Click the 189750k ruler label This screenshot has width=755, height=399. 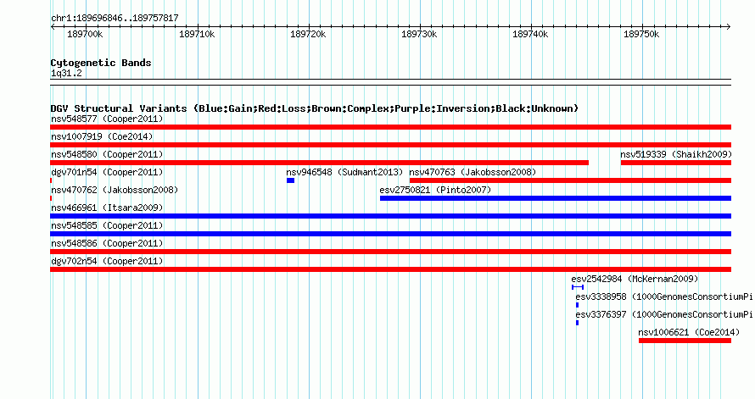click(641, 34)
